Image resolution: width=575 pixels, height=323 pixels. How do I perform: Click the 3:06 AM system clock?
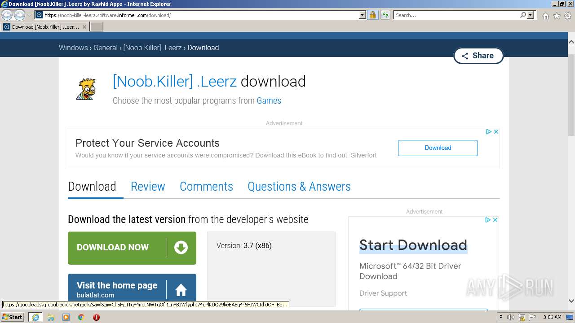click(552, 317)
